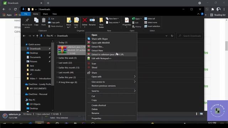The image size is (228, 128).
Task: Click History in ribbon Open group
Action: [x=137, y=27]
